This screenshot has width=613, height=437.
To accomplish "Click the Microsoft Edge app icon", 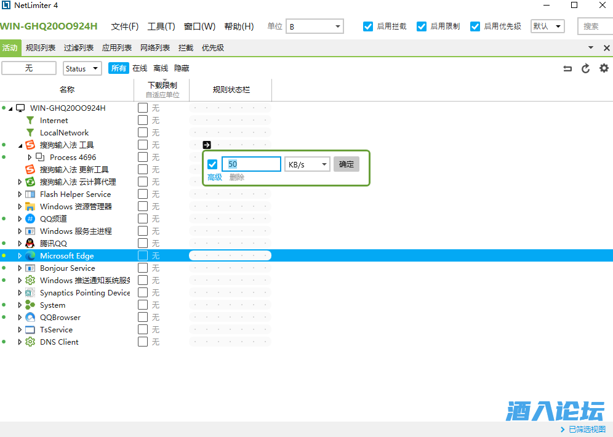I will tap(30, 256).
